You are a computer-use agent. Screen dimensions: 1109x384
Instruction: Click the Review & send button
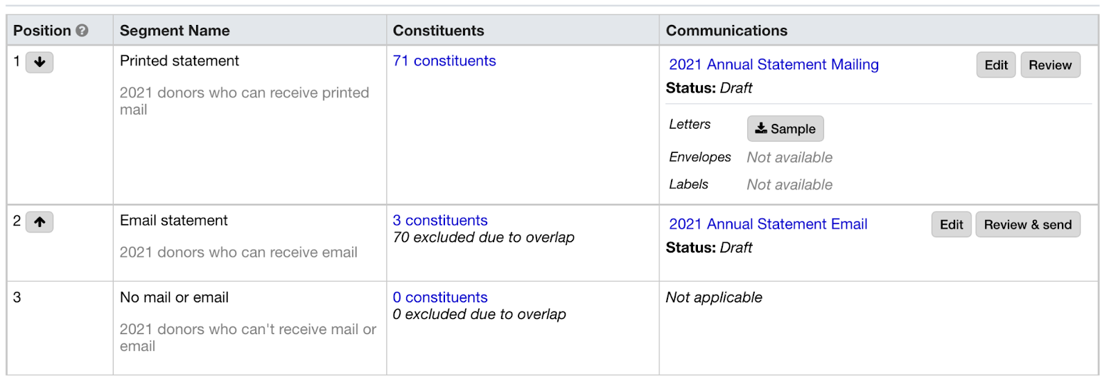(x=1028, y=225)
